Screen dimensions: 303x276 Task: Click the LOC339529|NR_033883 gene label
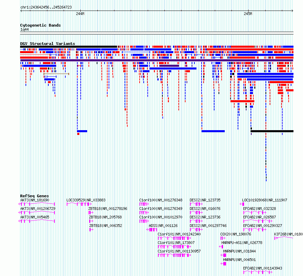86,200
